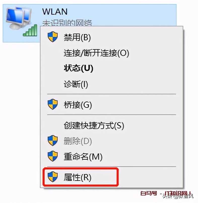The image size is (198, 203).
Task: Click the WLAN adapter computer monitors icon
Action: click(x=19, y=18)
